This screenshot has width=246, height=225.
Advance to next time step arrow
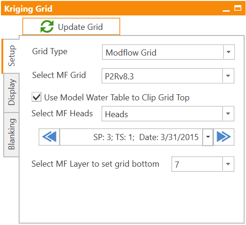pyautogui.click(x=224, y=137)
